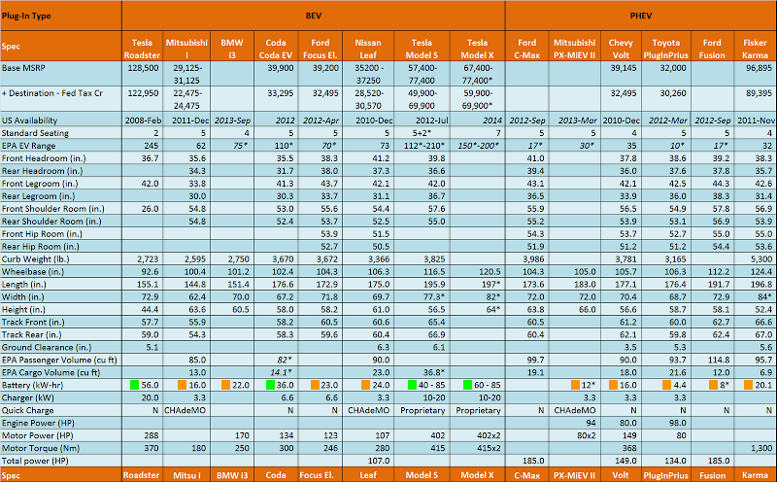Click the green square beside 60 - 85
The width and height of the screenshot is (777, 482).
pos(467,385)
